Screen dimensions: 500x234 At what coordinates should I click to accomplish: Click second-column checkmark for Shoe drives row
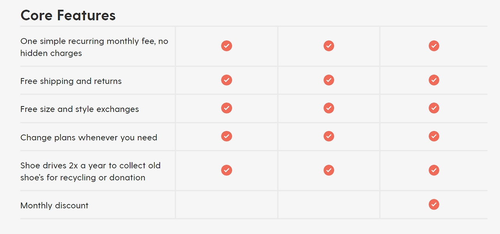(x=329, y=170)
